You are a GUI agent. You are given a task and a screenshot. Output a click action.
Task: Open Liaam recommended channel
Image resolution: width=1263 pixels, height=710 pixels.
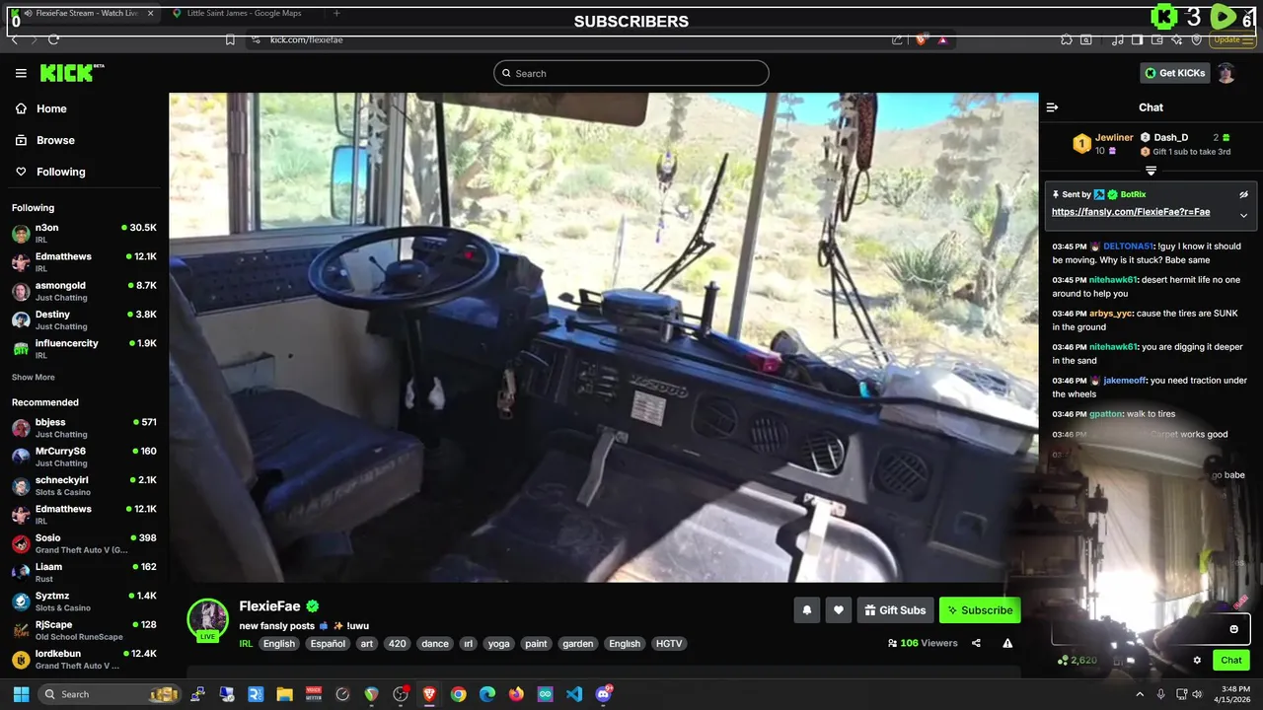tap(84, 572)
